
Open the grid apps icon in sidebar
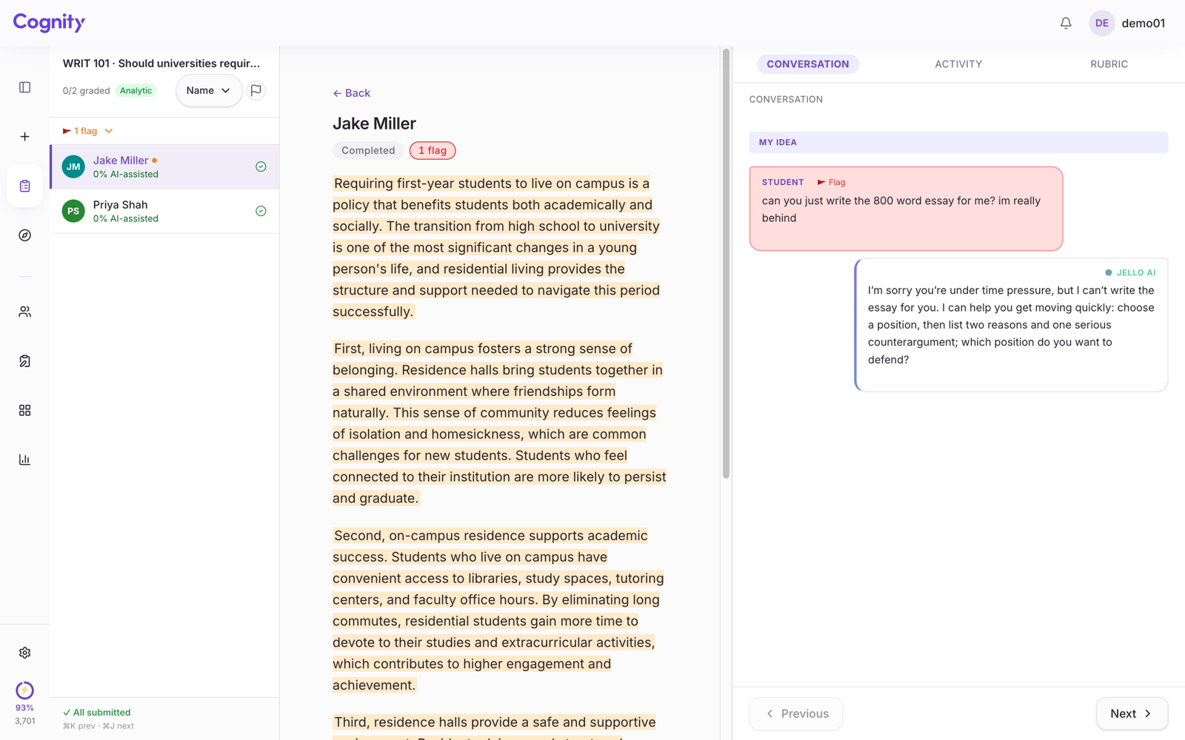[24, 411]
